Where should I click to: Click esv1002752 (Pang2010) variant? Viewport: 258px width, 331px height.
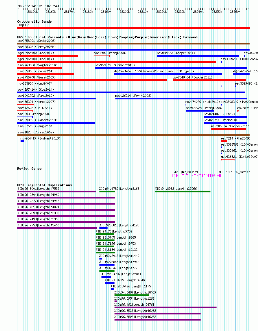(57, 99)
